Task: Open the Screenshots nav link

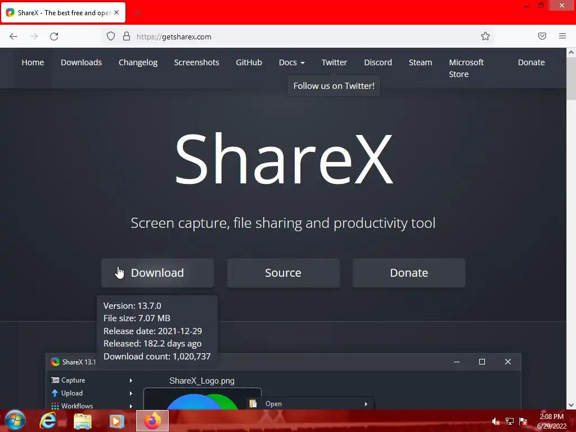Action: [196, 62]
